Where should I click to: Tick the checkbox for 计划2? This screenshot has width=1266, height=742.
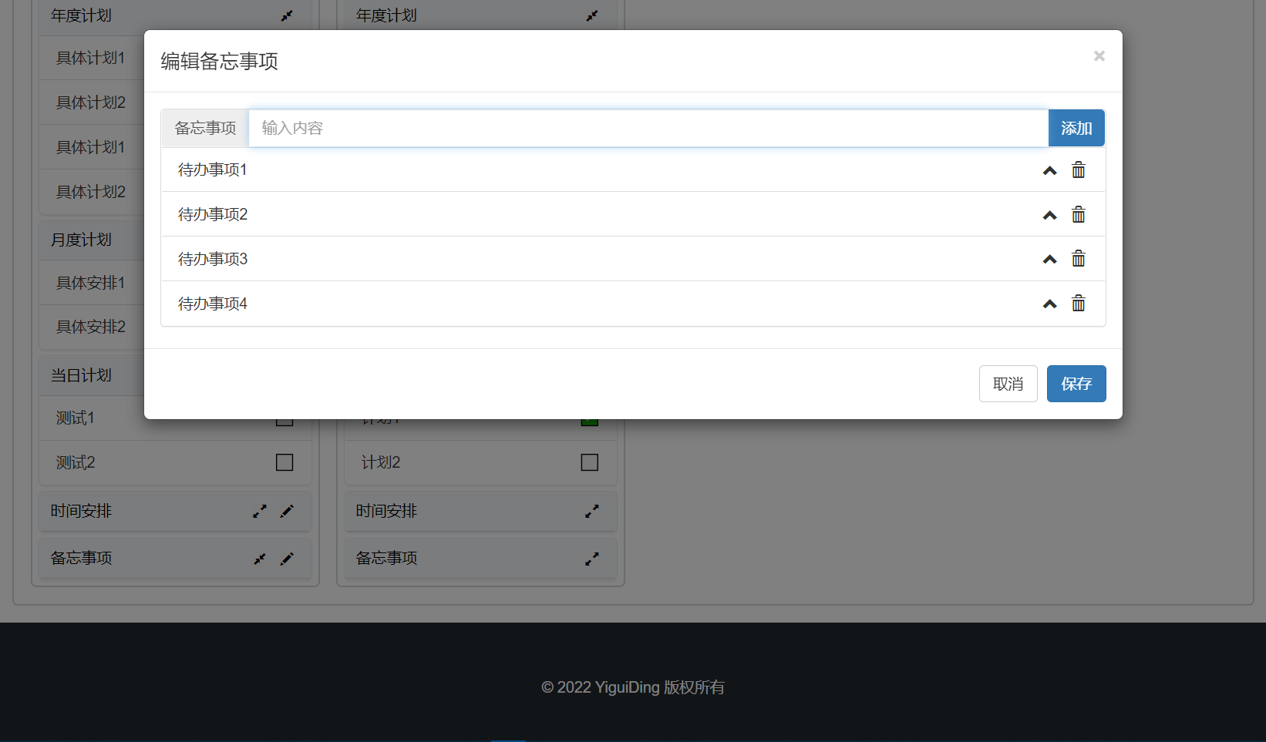point(590,462)
